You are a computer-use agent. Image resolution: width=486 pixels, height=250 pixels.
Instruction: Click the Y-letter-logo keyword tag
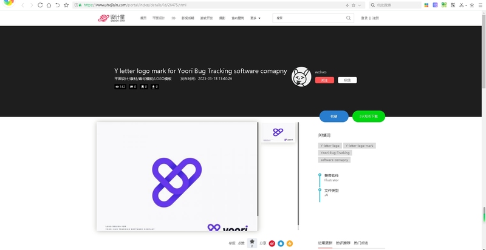330,146
